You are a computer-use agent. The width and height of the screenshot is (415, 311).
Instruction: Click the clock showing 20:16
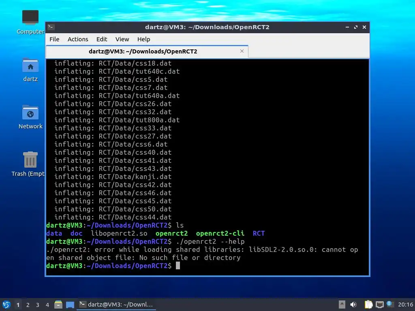coord(405,305)
